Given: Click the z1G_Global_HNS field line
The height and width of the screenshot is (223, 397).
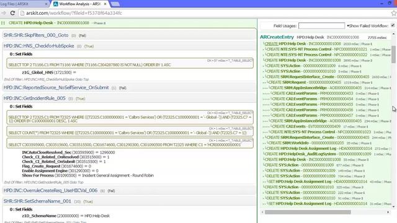Looking at the screenshot, I should click(49, 72).
